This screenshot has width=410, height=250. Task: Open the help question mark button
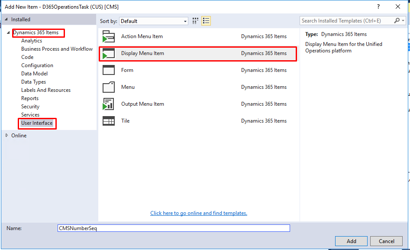pyautogui.click(x=378, y=7)
